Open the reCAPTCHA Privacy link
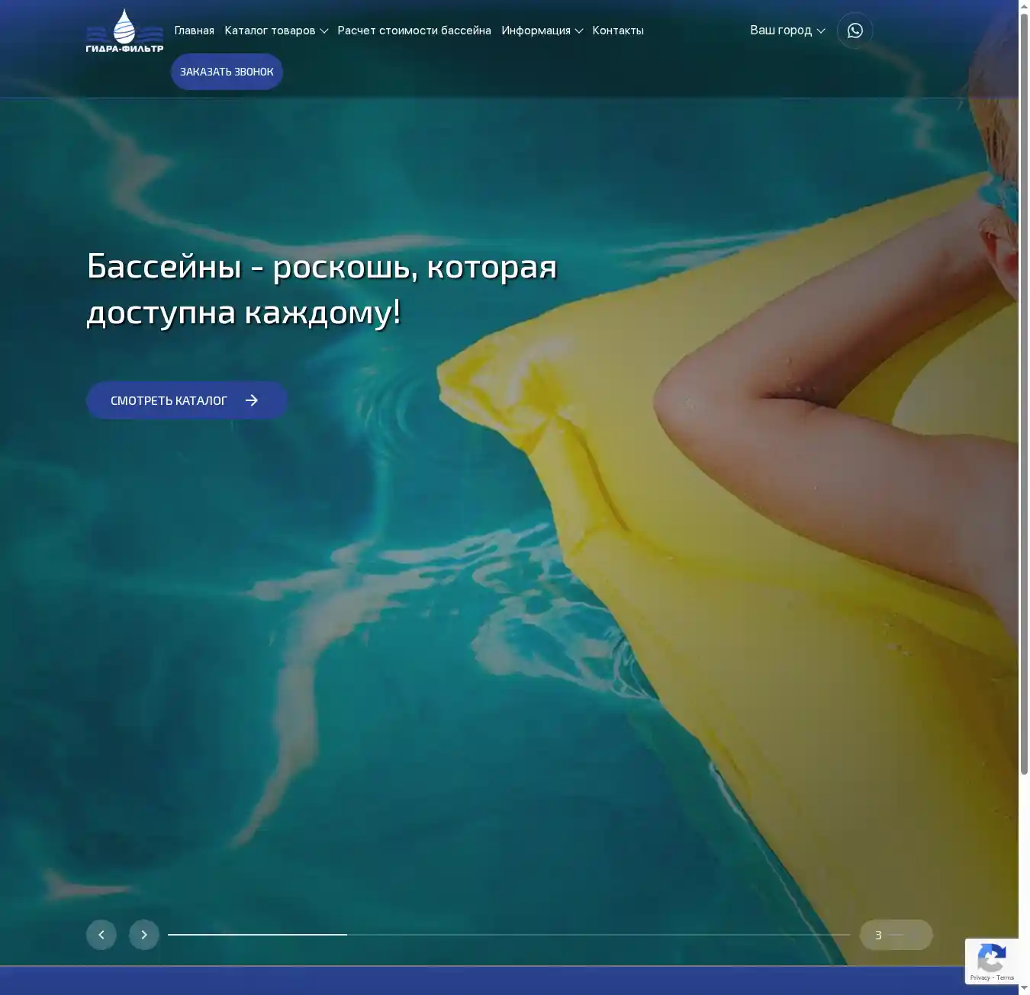This screenshot has width=1030, height=995. (x=980, y=977)
